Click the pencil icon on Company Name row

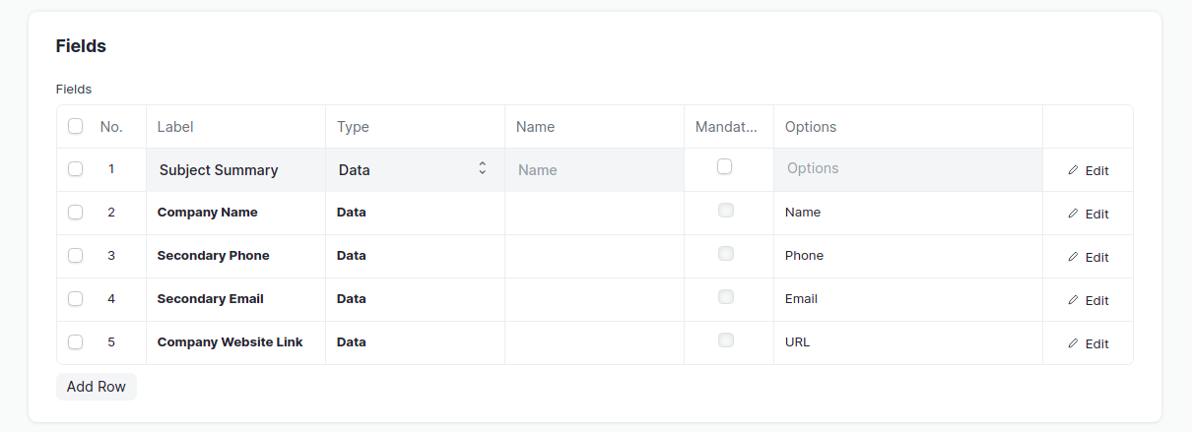(x=1073, y=214)
